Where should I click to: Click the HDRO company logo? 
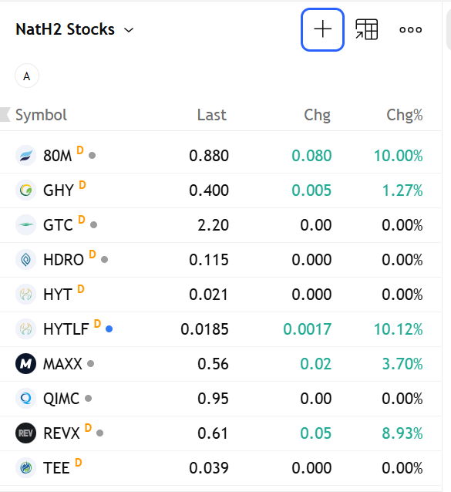(25, 259)
